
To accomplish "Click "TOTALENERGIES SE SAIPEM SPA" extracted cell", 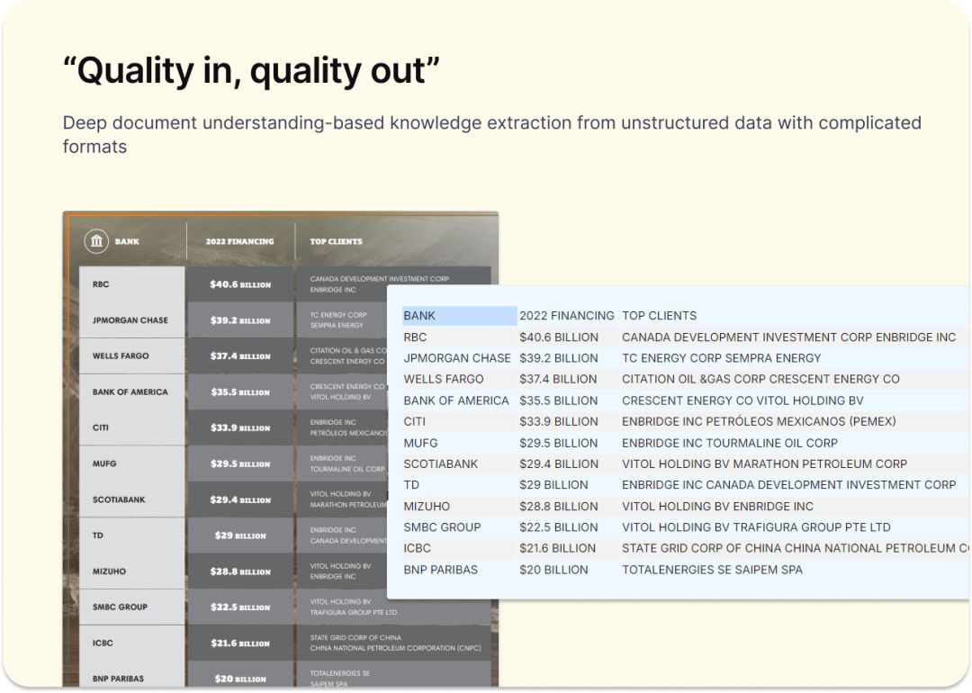I will pos(712,570).
